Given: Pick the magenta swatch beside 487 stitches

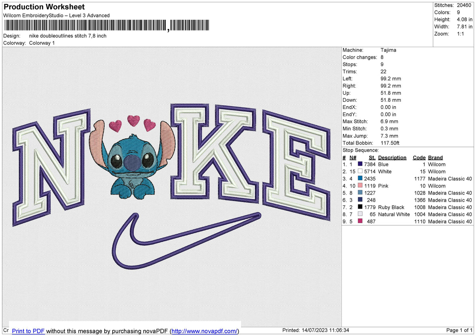Looking at the screenshot, I should coord(360,221).
